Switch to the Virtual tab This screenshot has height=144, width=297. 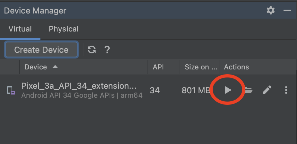(20, 29)
